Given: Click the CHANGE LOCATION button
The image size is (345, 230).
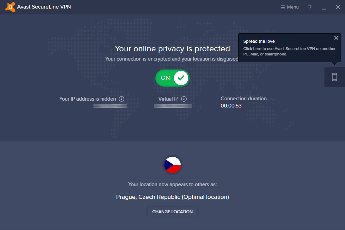Looking at the screenshot, I should pos(172,212).
